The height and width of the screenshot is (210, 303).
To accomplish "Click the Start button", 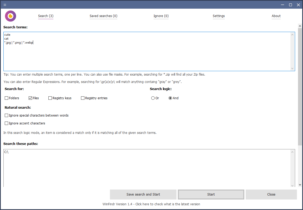I will click(211, 194).
